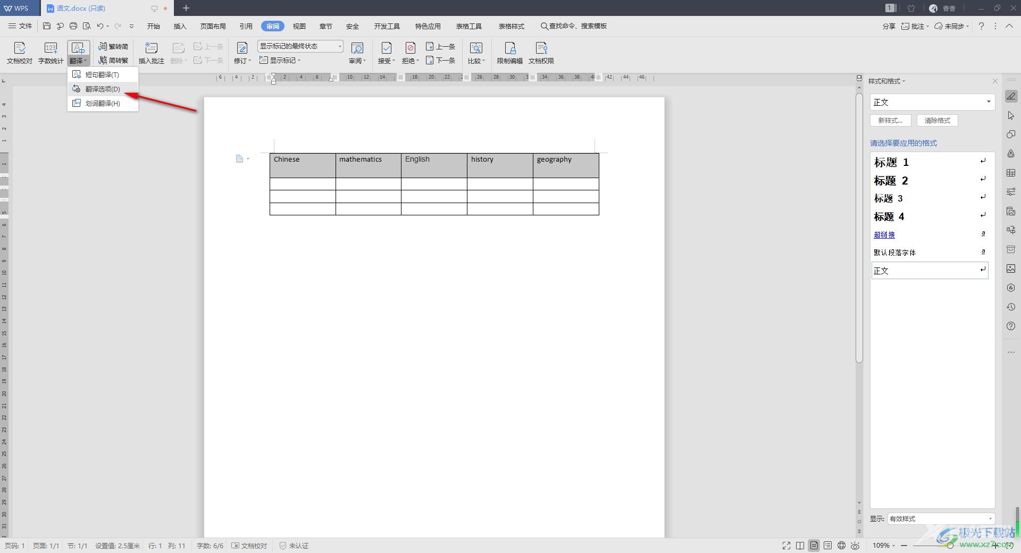Screen dimensions: 1021x553
Task: Open 限制编辑 restrict editing
Action: click(x=510, y=53)
